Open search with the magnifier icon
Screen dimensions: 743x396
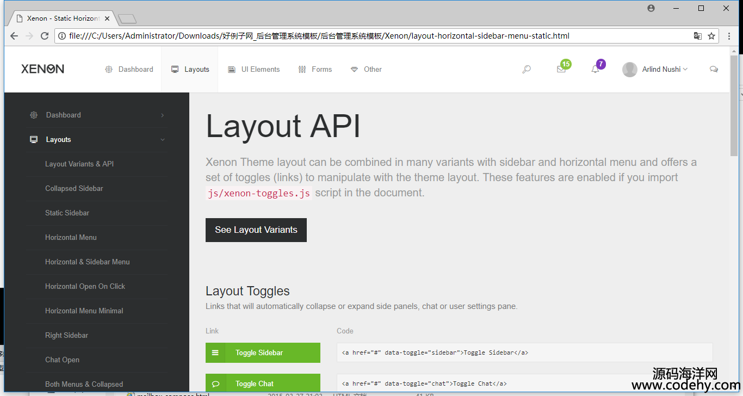click(526, 70)
